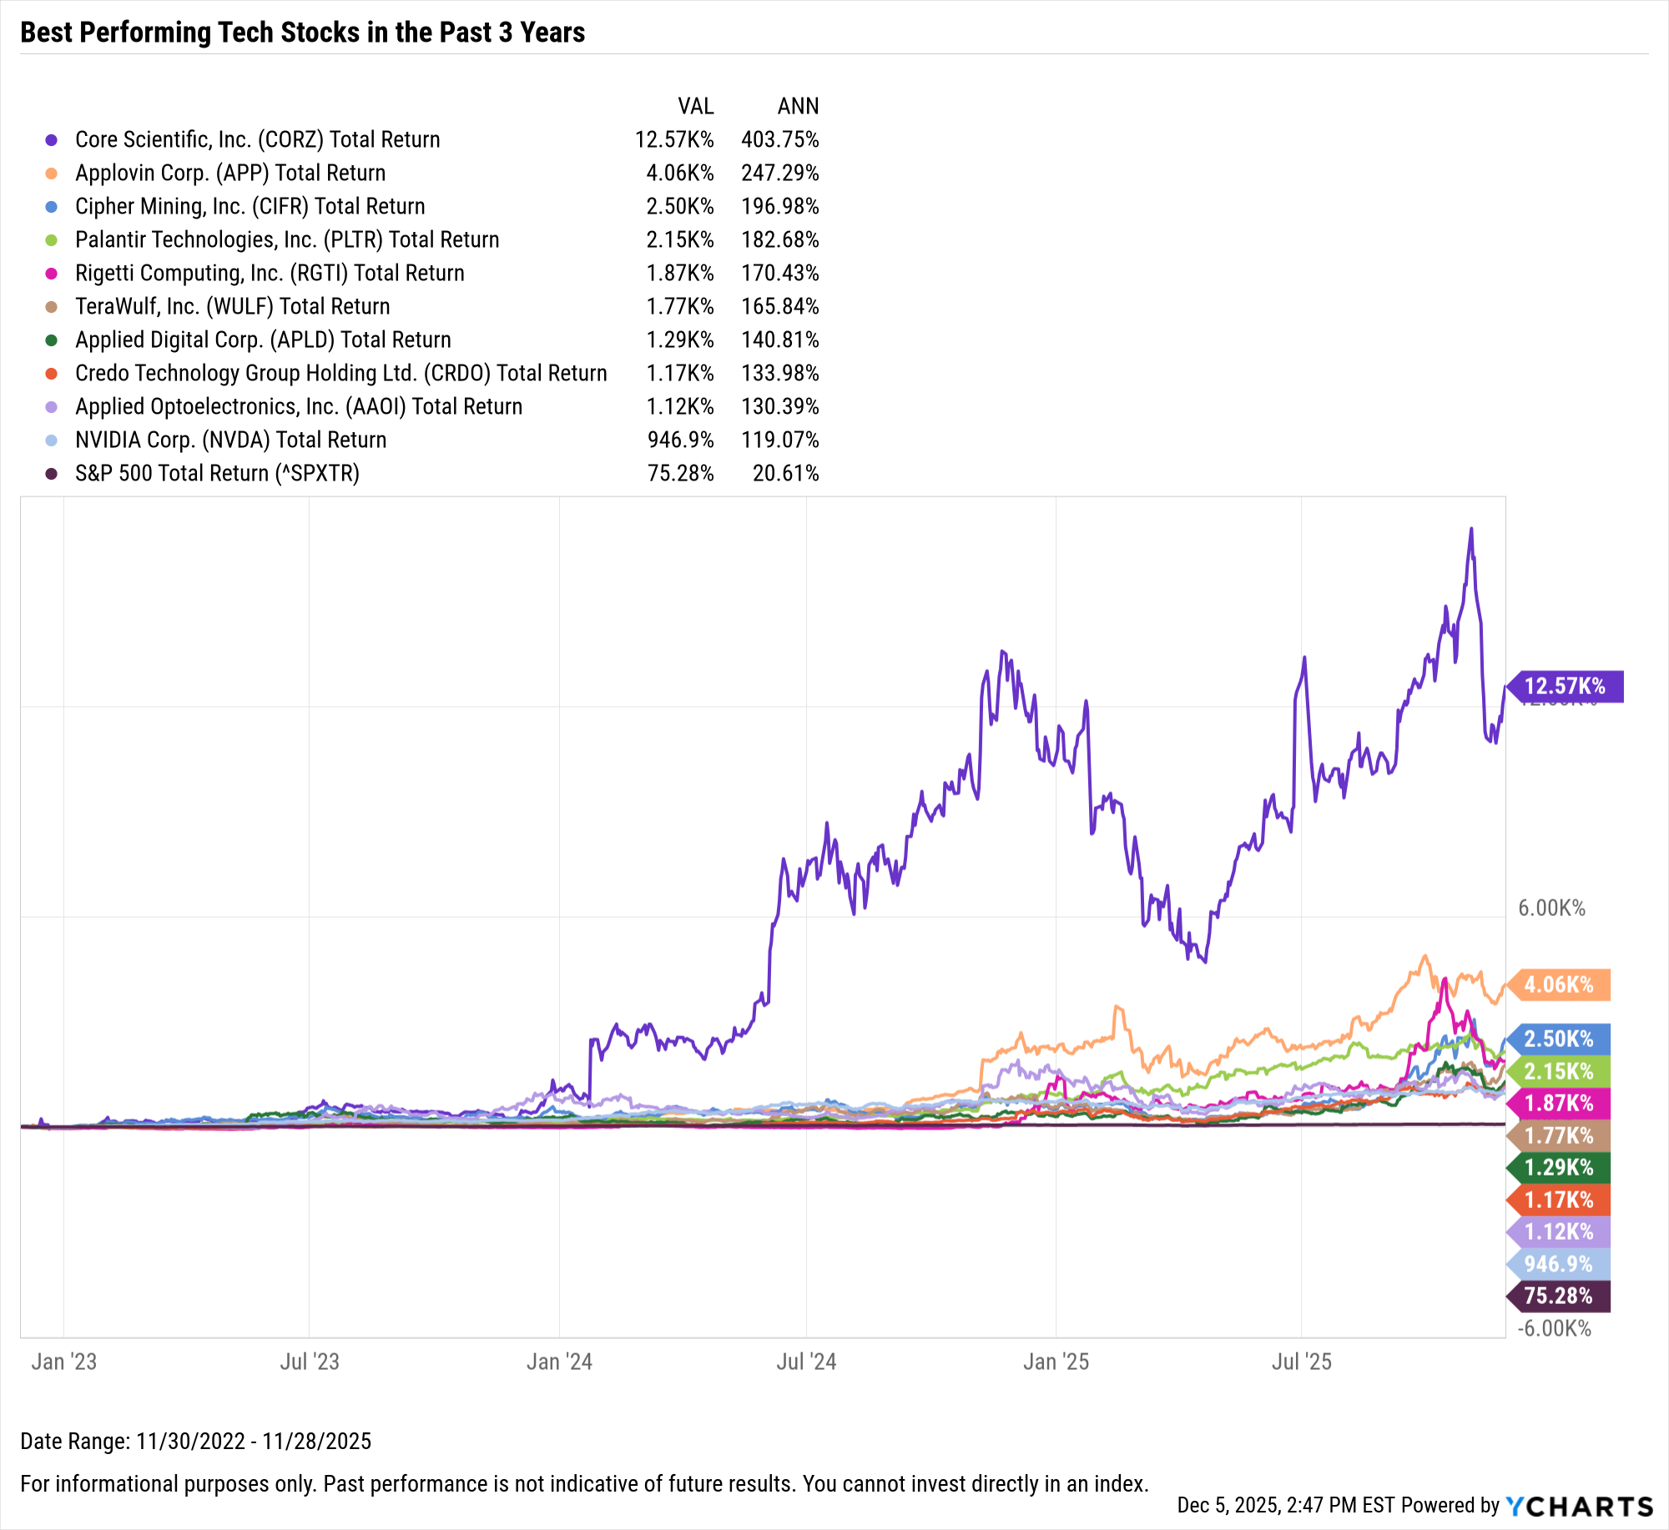Select the Jul '25 x-axis label

1301,1362
